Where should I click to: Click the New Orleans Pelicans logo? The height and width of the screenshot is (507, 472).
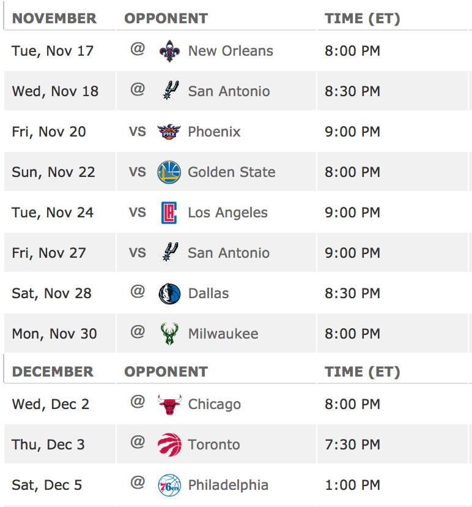tap(169, 51)
